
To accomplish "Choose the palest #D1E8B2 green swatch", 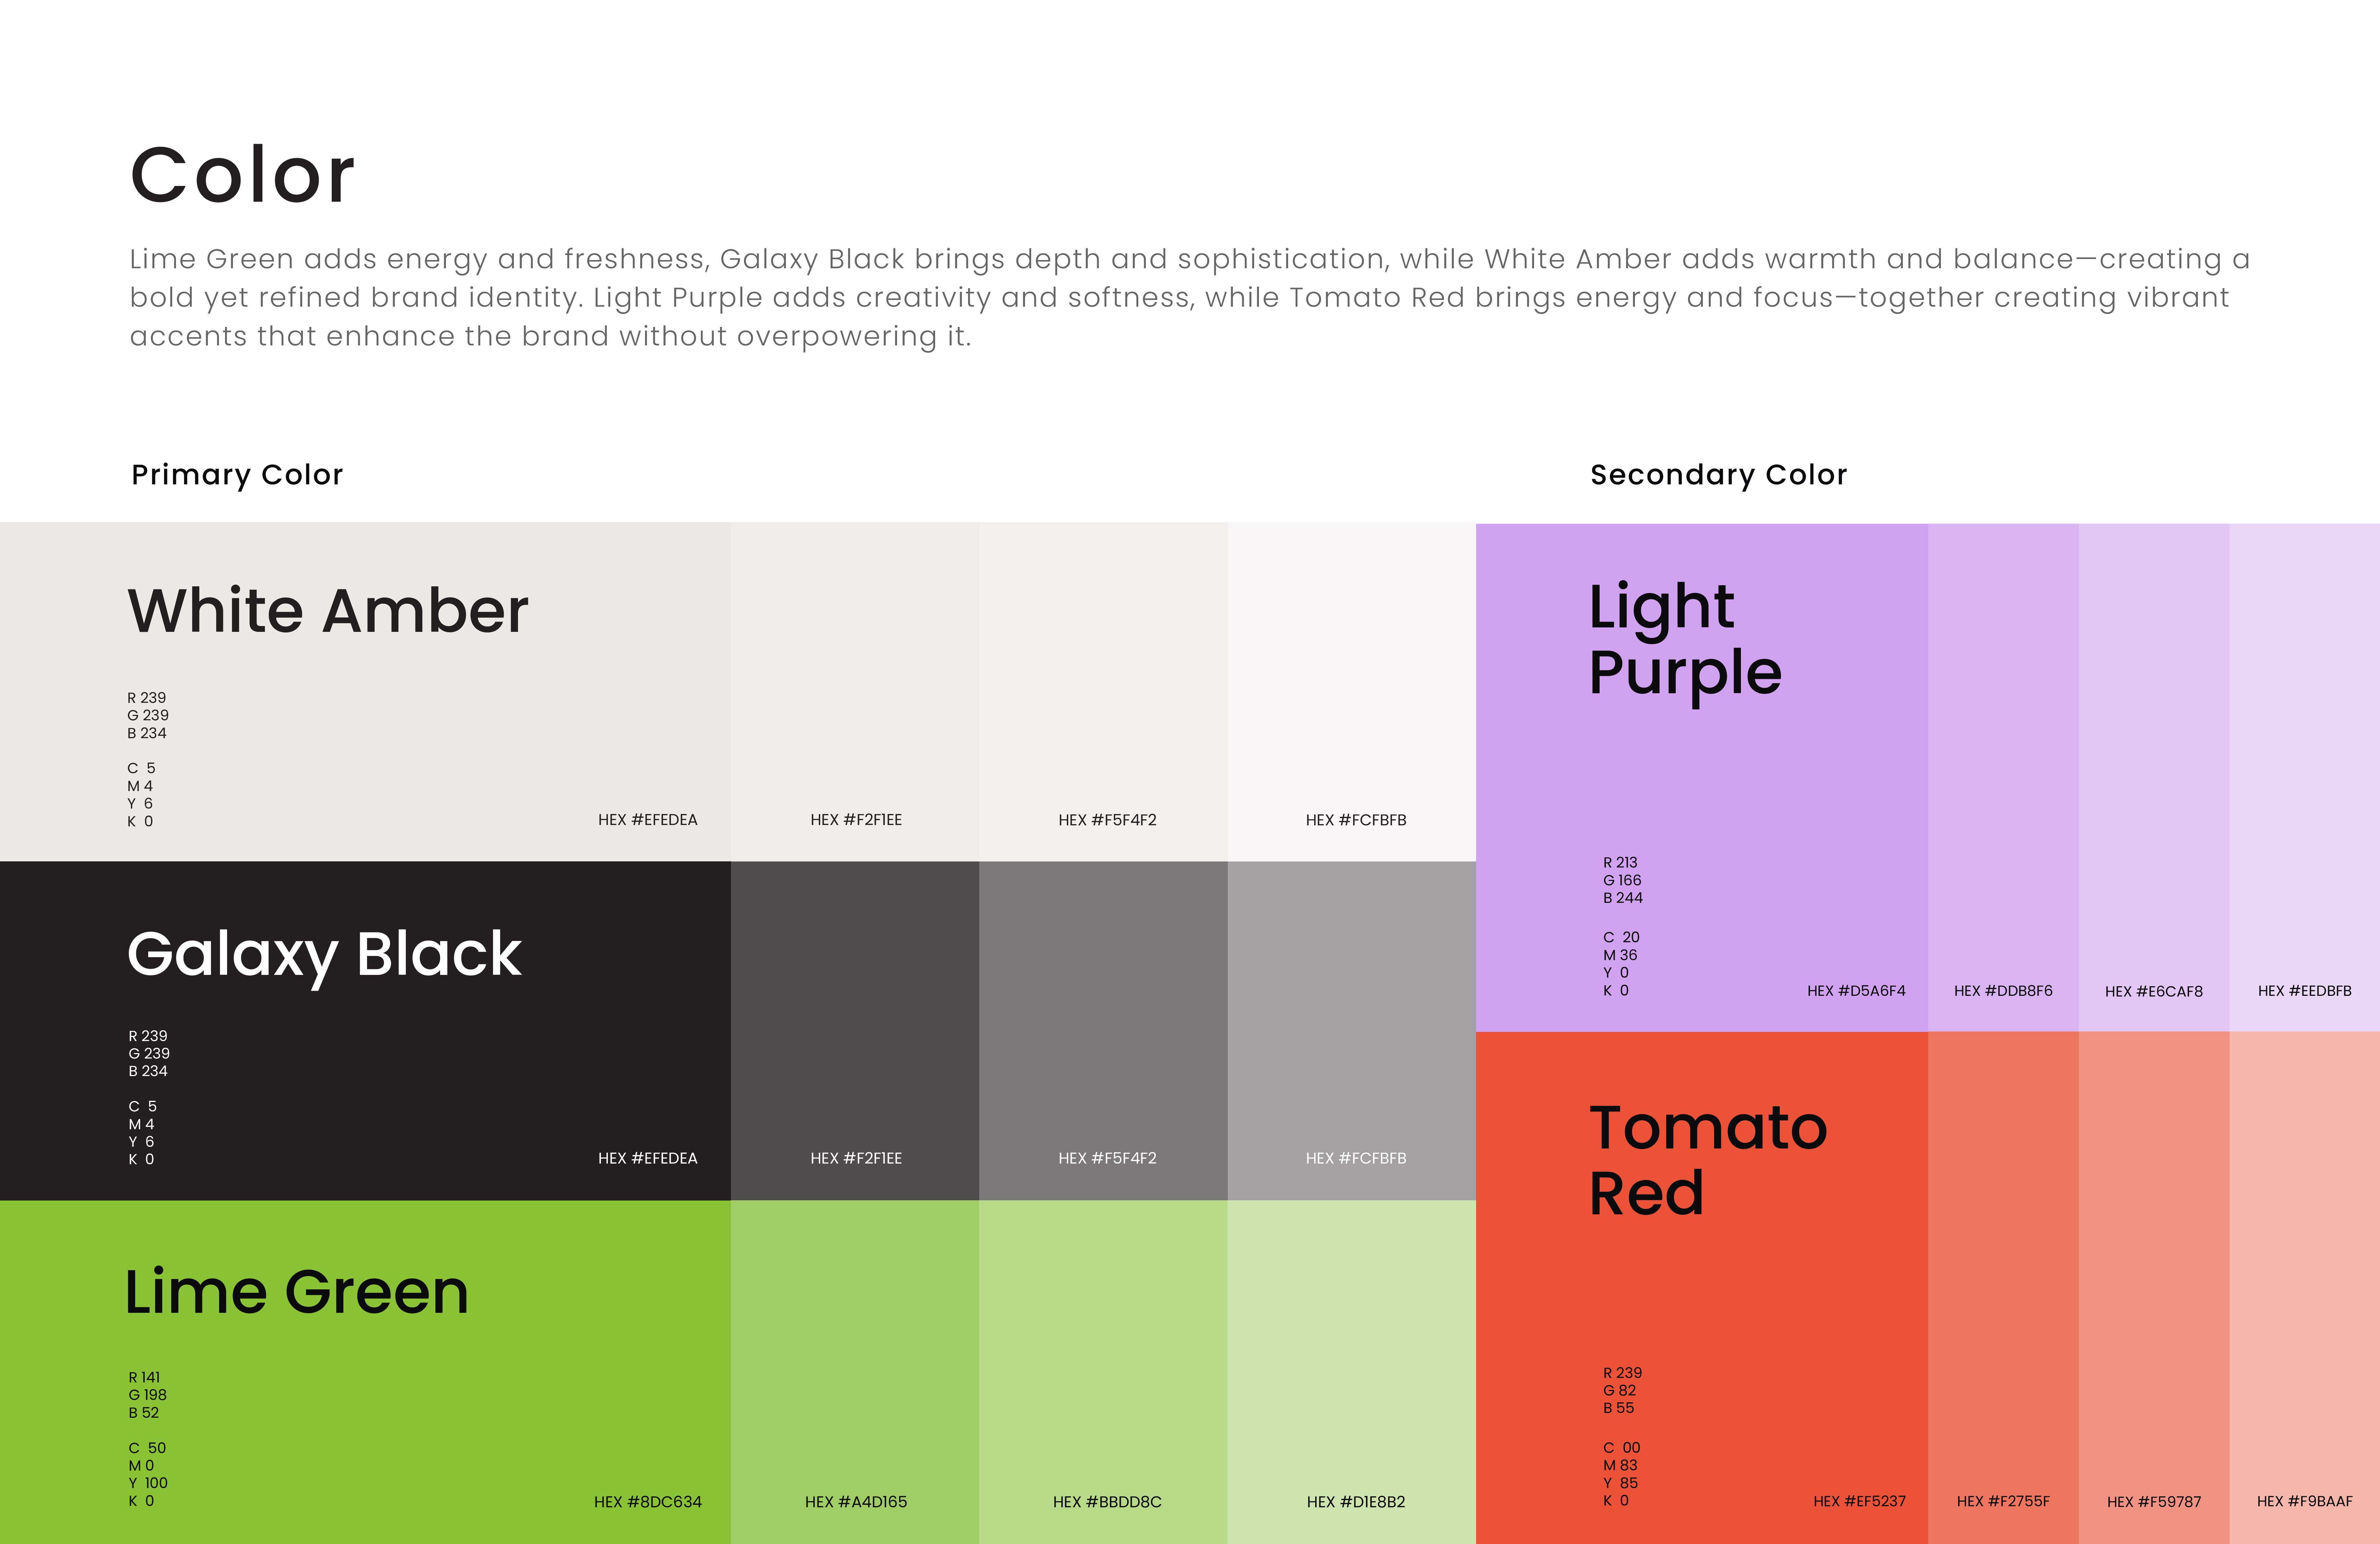I will 1352,1372.
